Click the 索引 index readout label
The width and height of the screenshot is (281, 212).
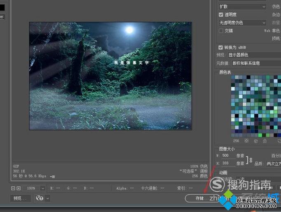181,188
